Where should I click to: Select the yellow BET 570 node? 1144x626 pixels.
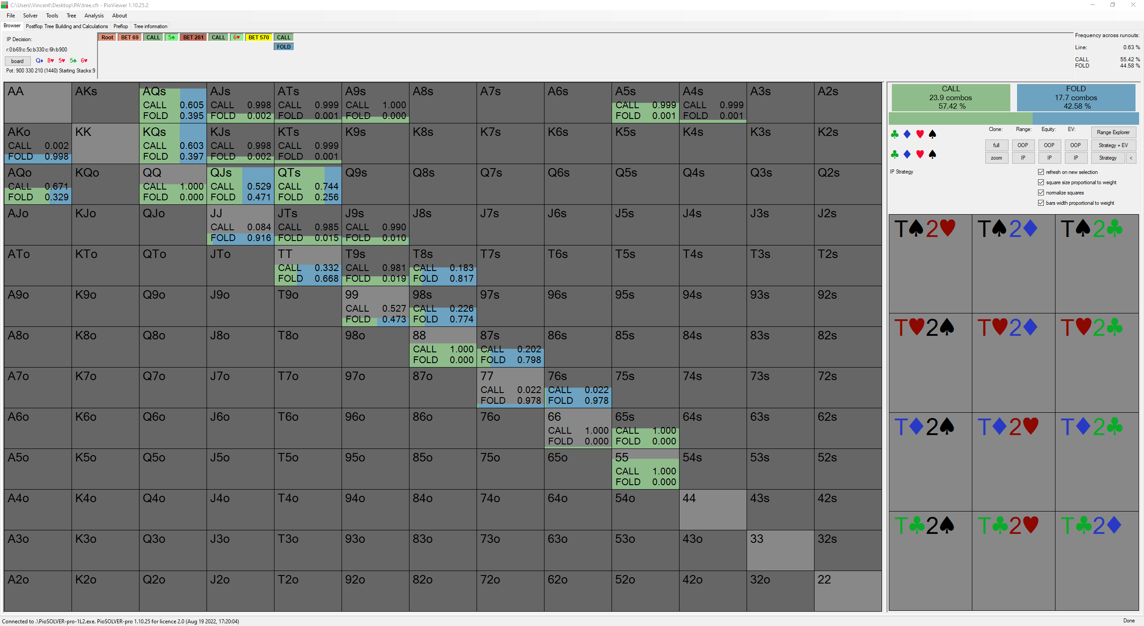(258, 38)
